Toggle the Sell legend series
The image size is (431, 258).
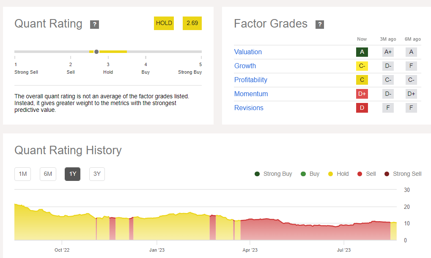tap(367, 174)
